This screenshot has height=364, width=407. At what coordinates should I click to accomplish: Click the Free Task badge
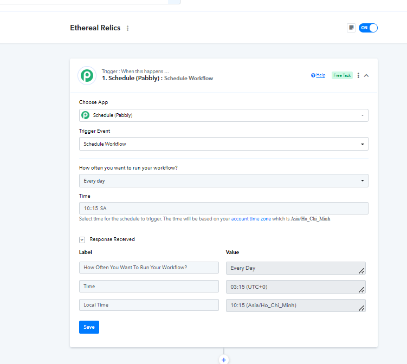click(342, 75)
